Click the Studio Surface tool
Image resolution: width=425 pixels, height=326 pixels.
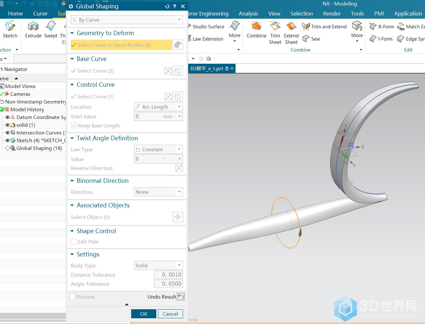206,26
